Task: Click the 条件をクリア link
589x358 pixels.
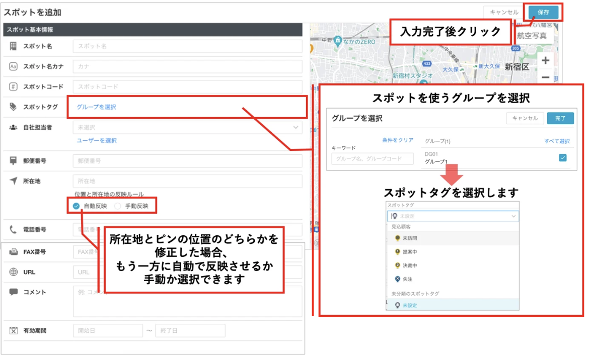Action: pos(397,140)
